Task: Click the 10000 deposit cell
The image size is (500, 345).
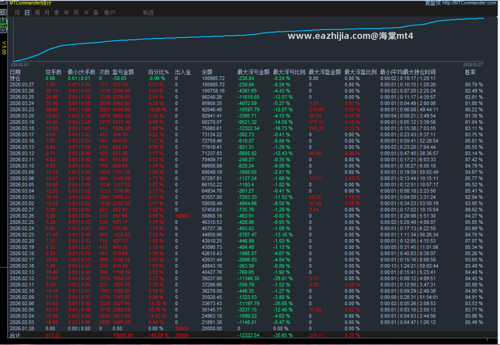Action: 182,216
